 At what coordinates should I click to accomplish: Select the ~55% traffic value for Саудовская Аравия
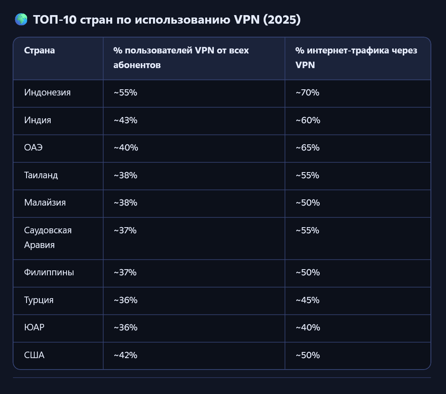click(x=308, y=230)
